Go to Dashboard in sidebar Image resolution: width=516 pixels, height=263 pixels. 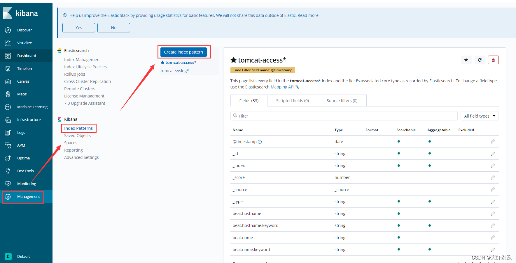point(27,56)
